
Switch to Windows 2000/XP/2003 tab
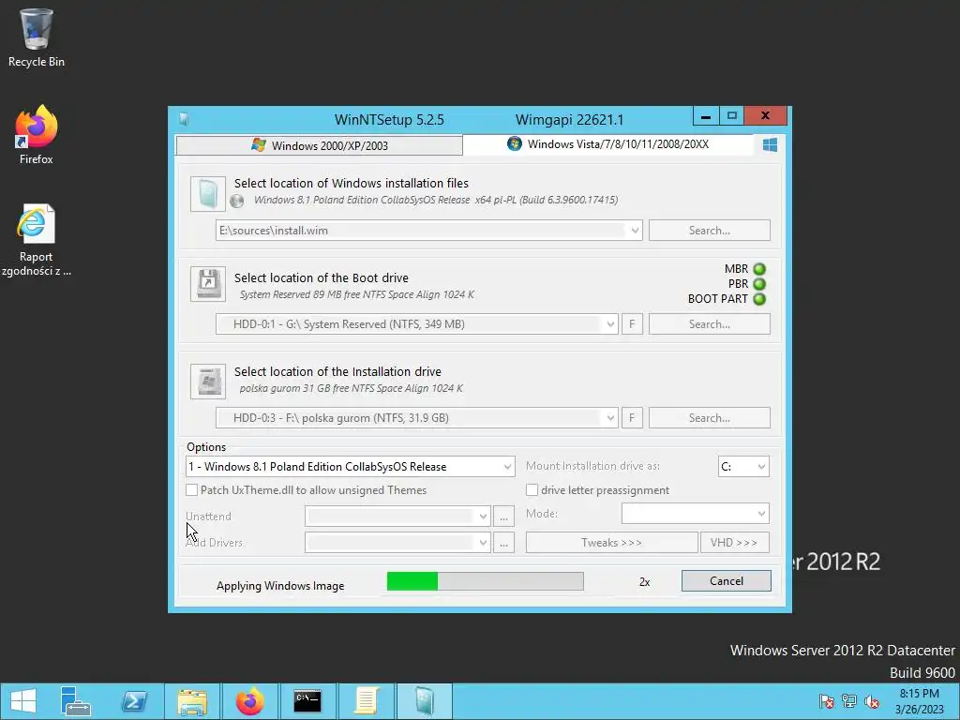pyautogui.click(x=319, y=145)
